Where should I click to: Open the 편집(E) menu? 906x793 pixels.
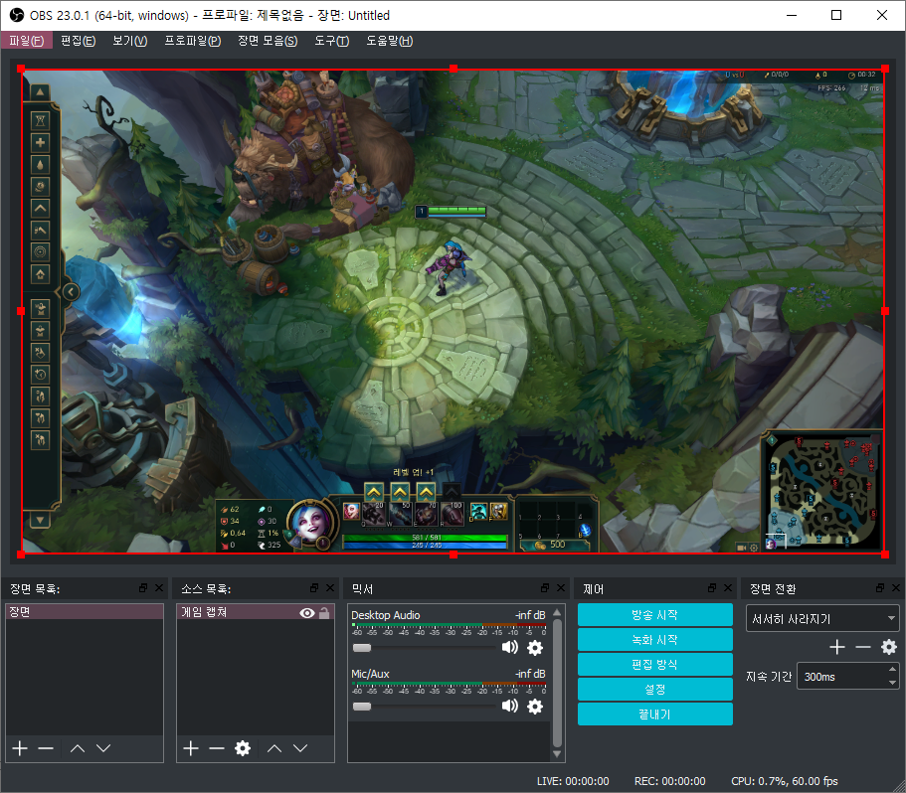coord(78,41)
